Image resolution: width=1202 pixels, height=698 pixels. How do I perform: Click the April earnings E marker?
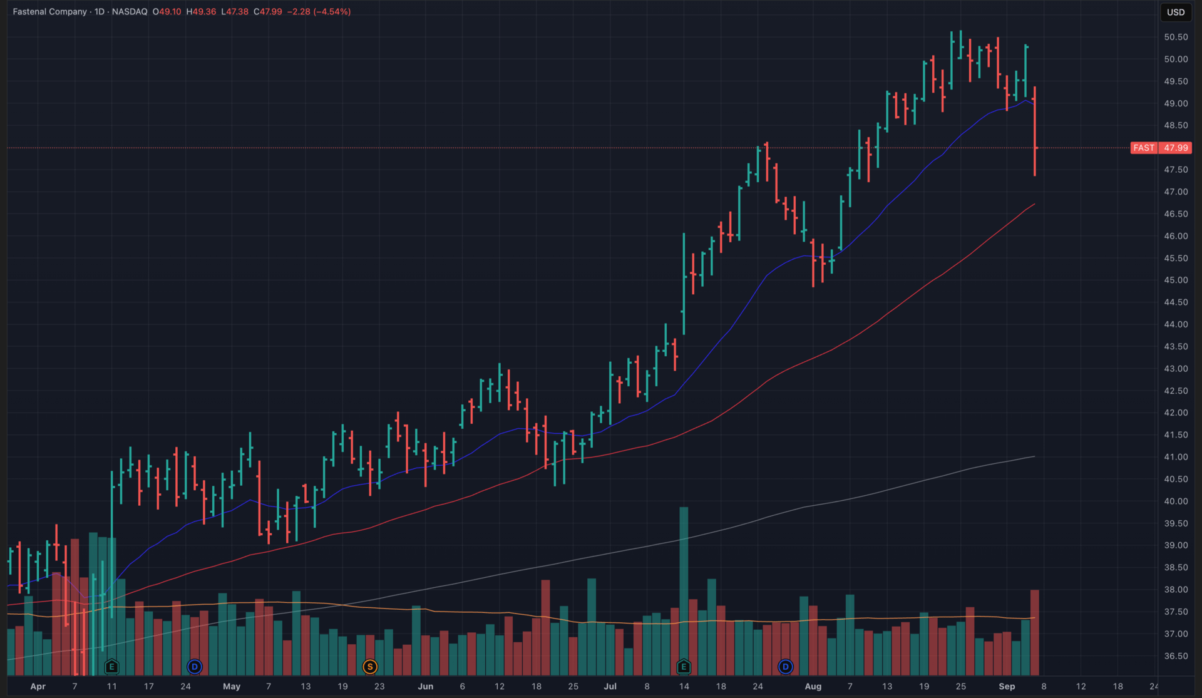(111, 667)
